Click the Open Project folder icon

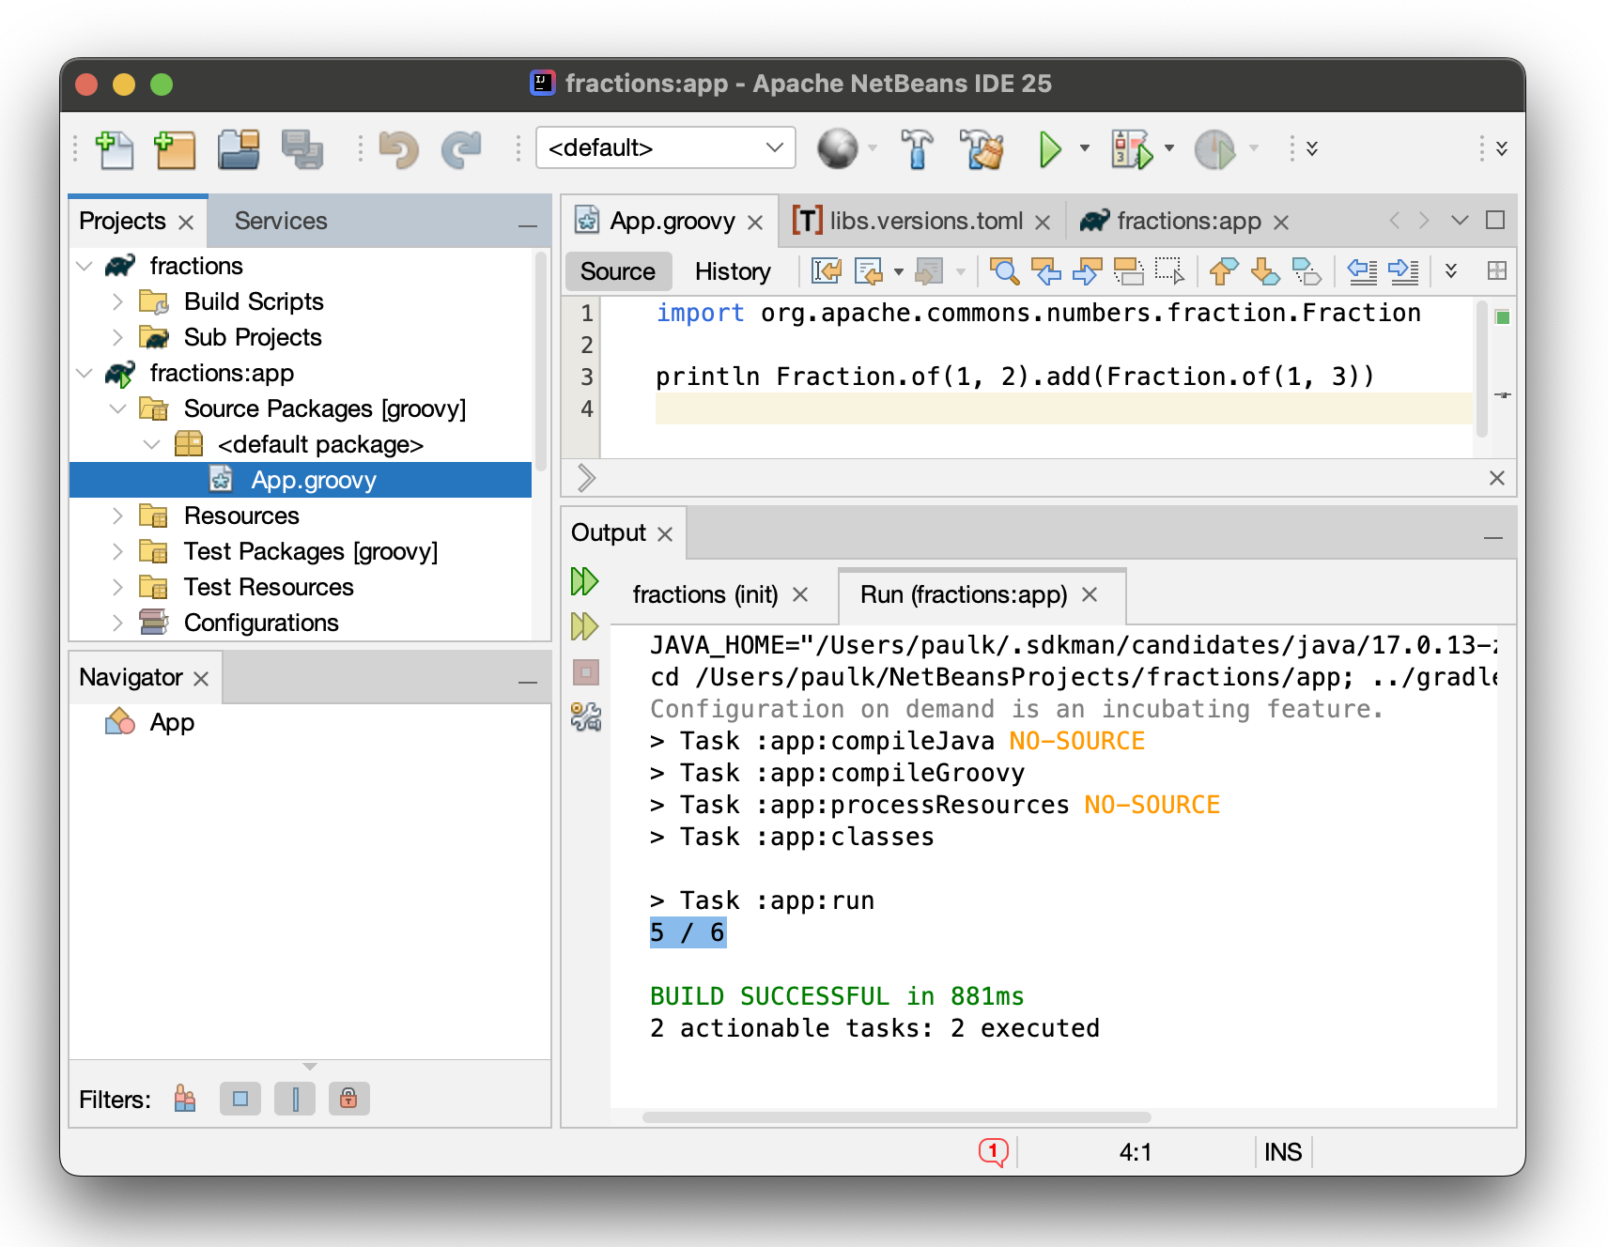239,149
